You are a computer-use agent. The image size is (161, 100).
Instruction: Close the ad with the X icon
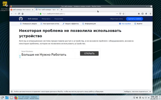(20, 57)
